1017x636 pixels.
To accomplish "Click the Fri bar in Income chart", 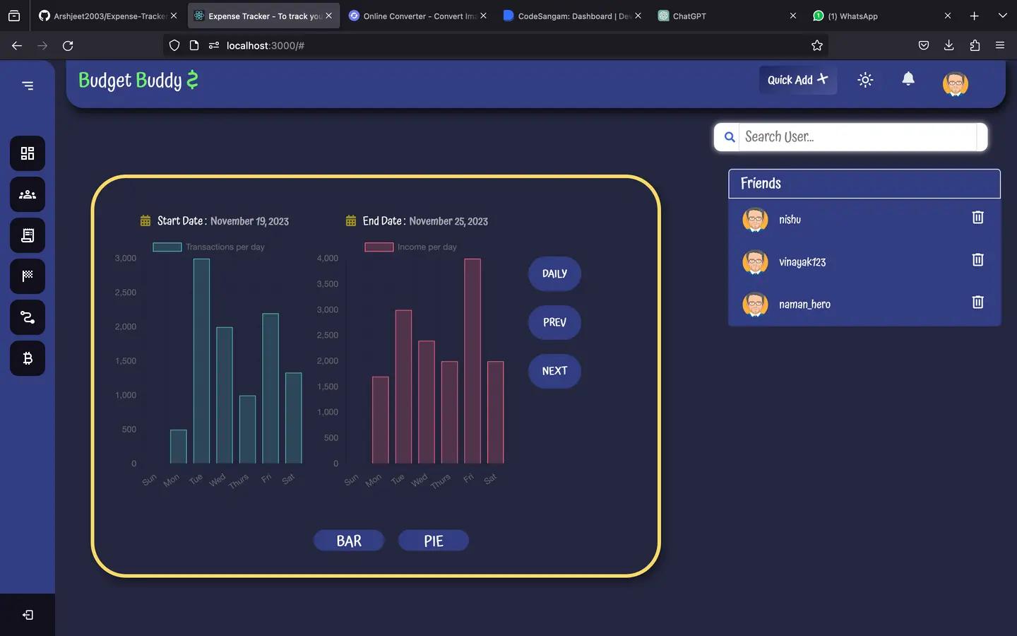I will point(472,361).
